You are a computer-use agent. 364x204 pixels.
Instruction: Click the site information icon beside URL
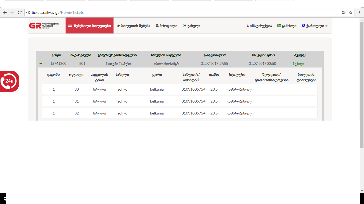click(x=28, y=12)
